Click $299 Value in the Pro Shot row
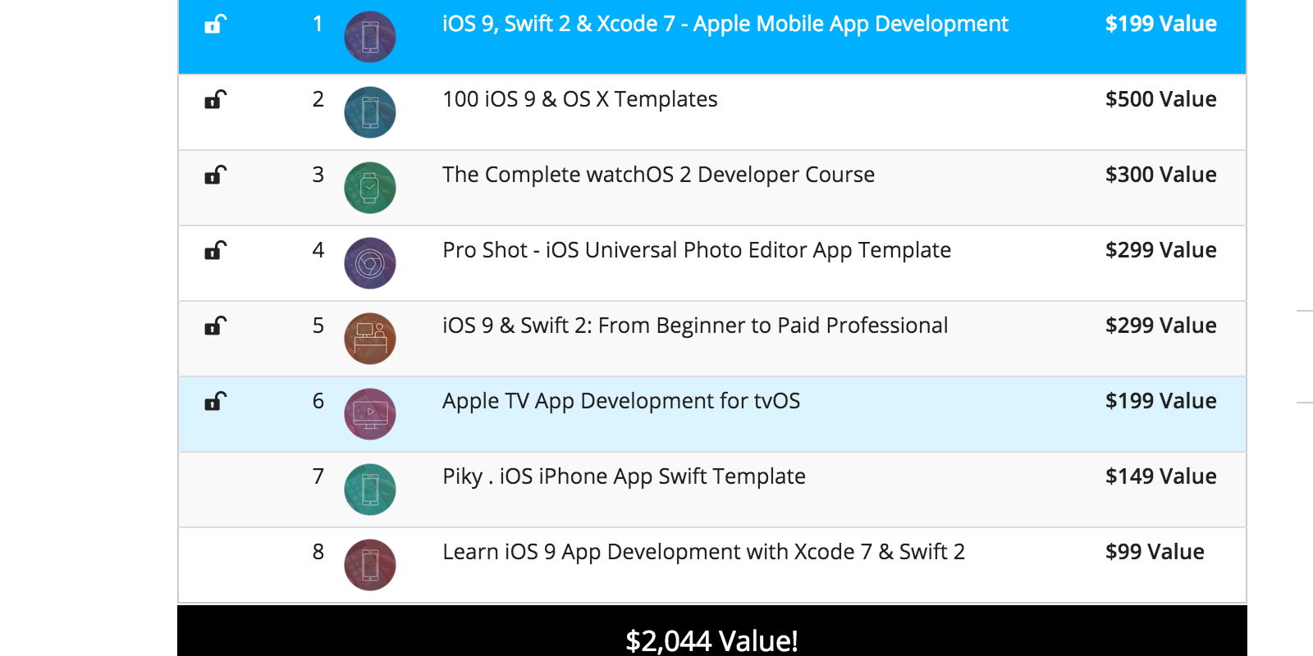This screenshot has width=1313, height=656. (1161, 250)
